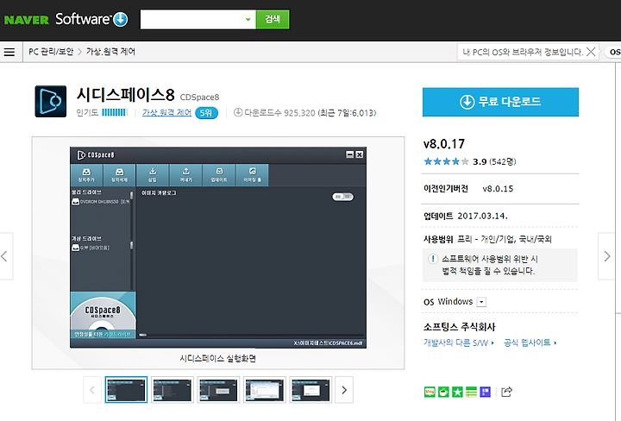Show previous thumbnails with the left chevron

(92, 390)
